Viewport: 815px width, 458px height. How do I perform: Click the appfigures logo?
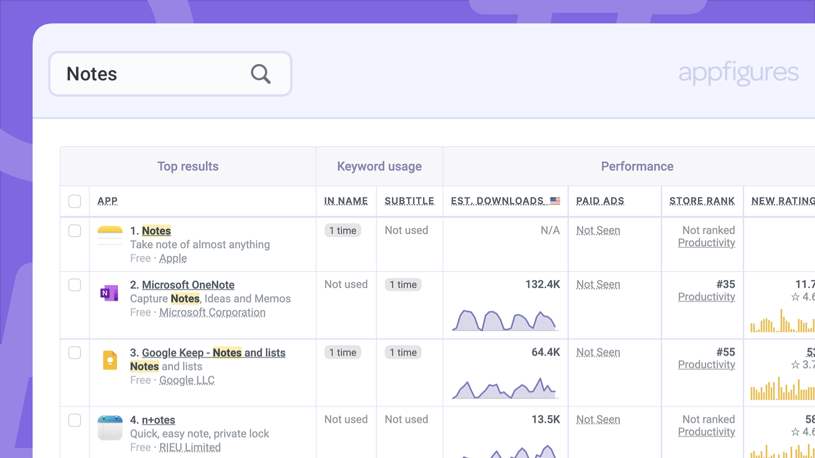(x=738, y=73)
